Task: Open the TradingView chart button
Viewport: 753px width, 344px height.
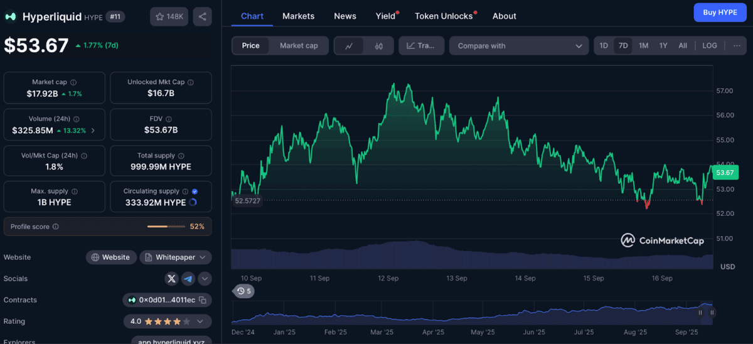Action: click(x=421, y=46)
